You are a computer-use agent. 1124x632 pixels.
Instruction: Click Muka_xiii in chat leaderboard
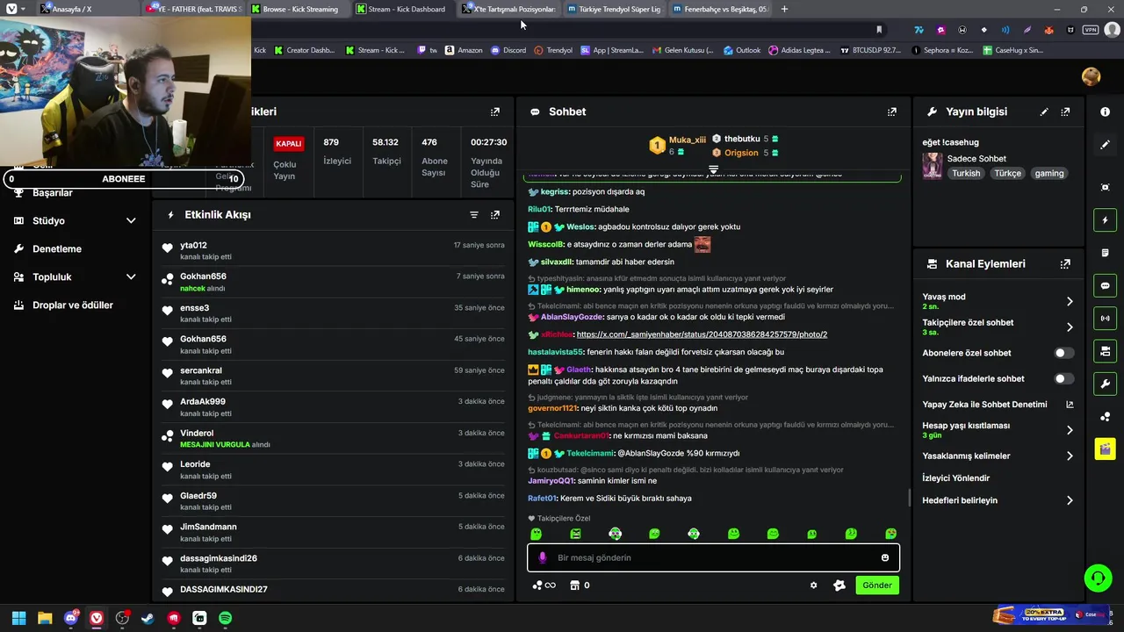coord(688,140)
